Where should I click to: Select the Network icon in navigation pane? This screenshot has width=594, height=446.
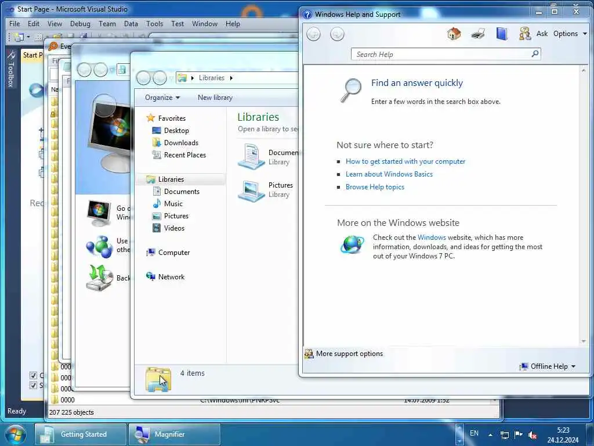pyautogui.click(x=150, y=276)
